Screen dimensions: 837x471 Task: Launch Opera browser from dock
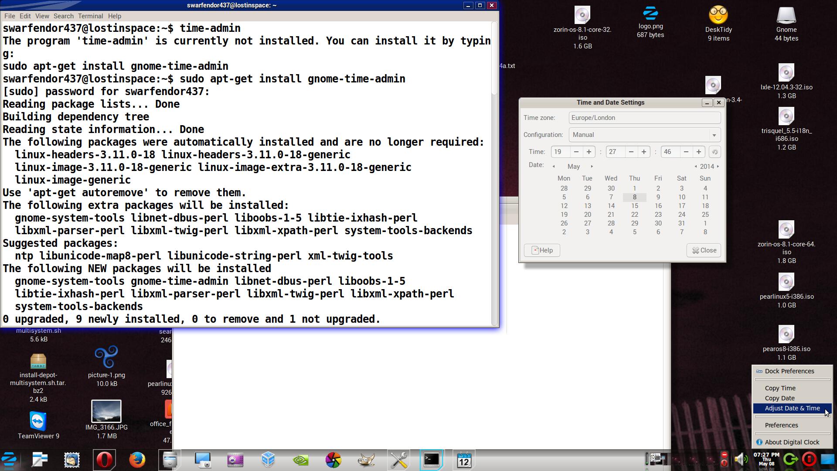(x=104, y=460)
